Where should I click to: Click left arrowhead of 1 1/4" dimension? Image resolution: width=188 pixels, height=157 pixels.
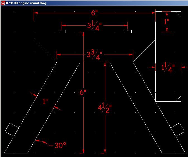153,67
